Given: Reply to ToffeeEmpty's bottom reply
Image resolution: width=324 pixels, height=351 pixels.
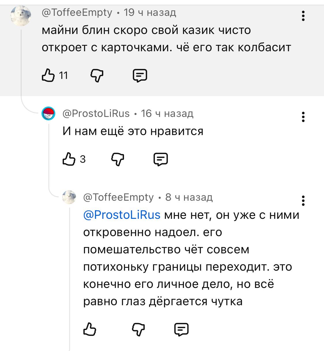Looking at the screenshot, I should (181, 329).
